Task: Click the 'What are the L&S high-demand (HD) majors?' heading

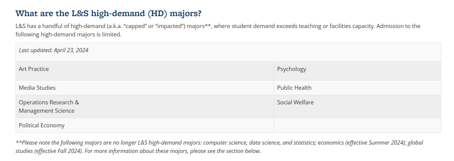Action: coord(108,13)
